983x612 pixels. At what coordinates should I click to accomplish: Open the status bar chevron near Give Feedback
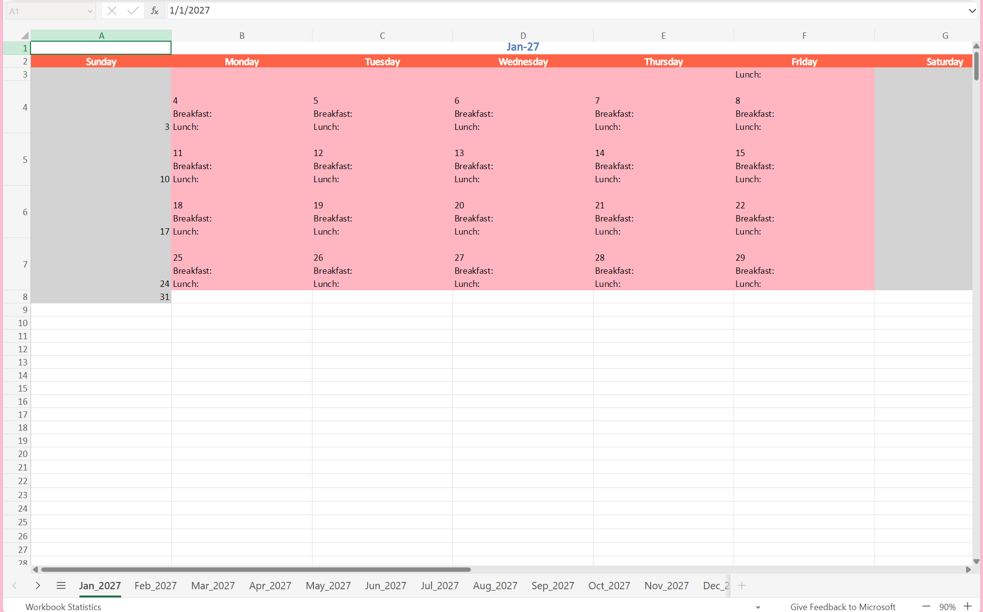click(x=757, y=607)
